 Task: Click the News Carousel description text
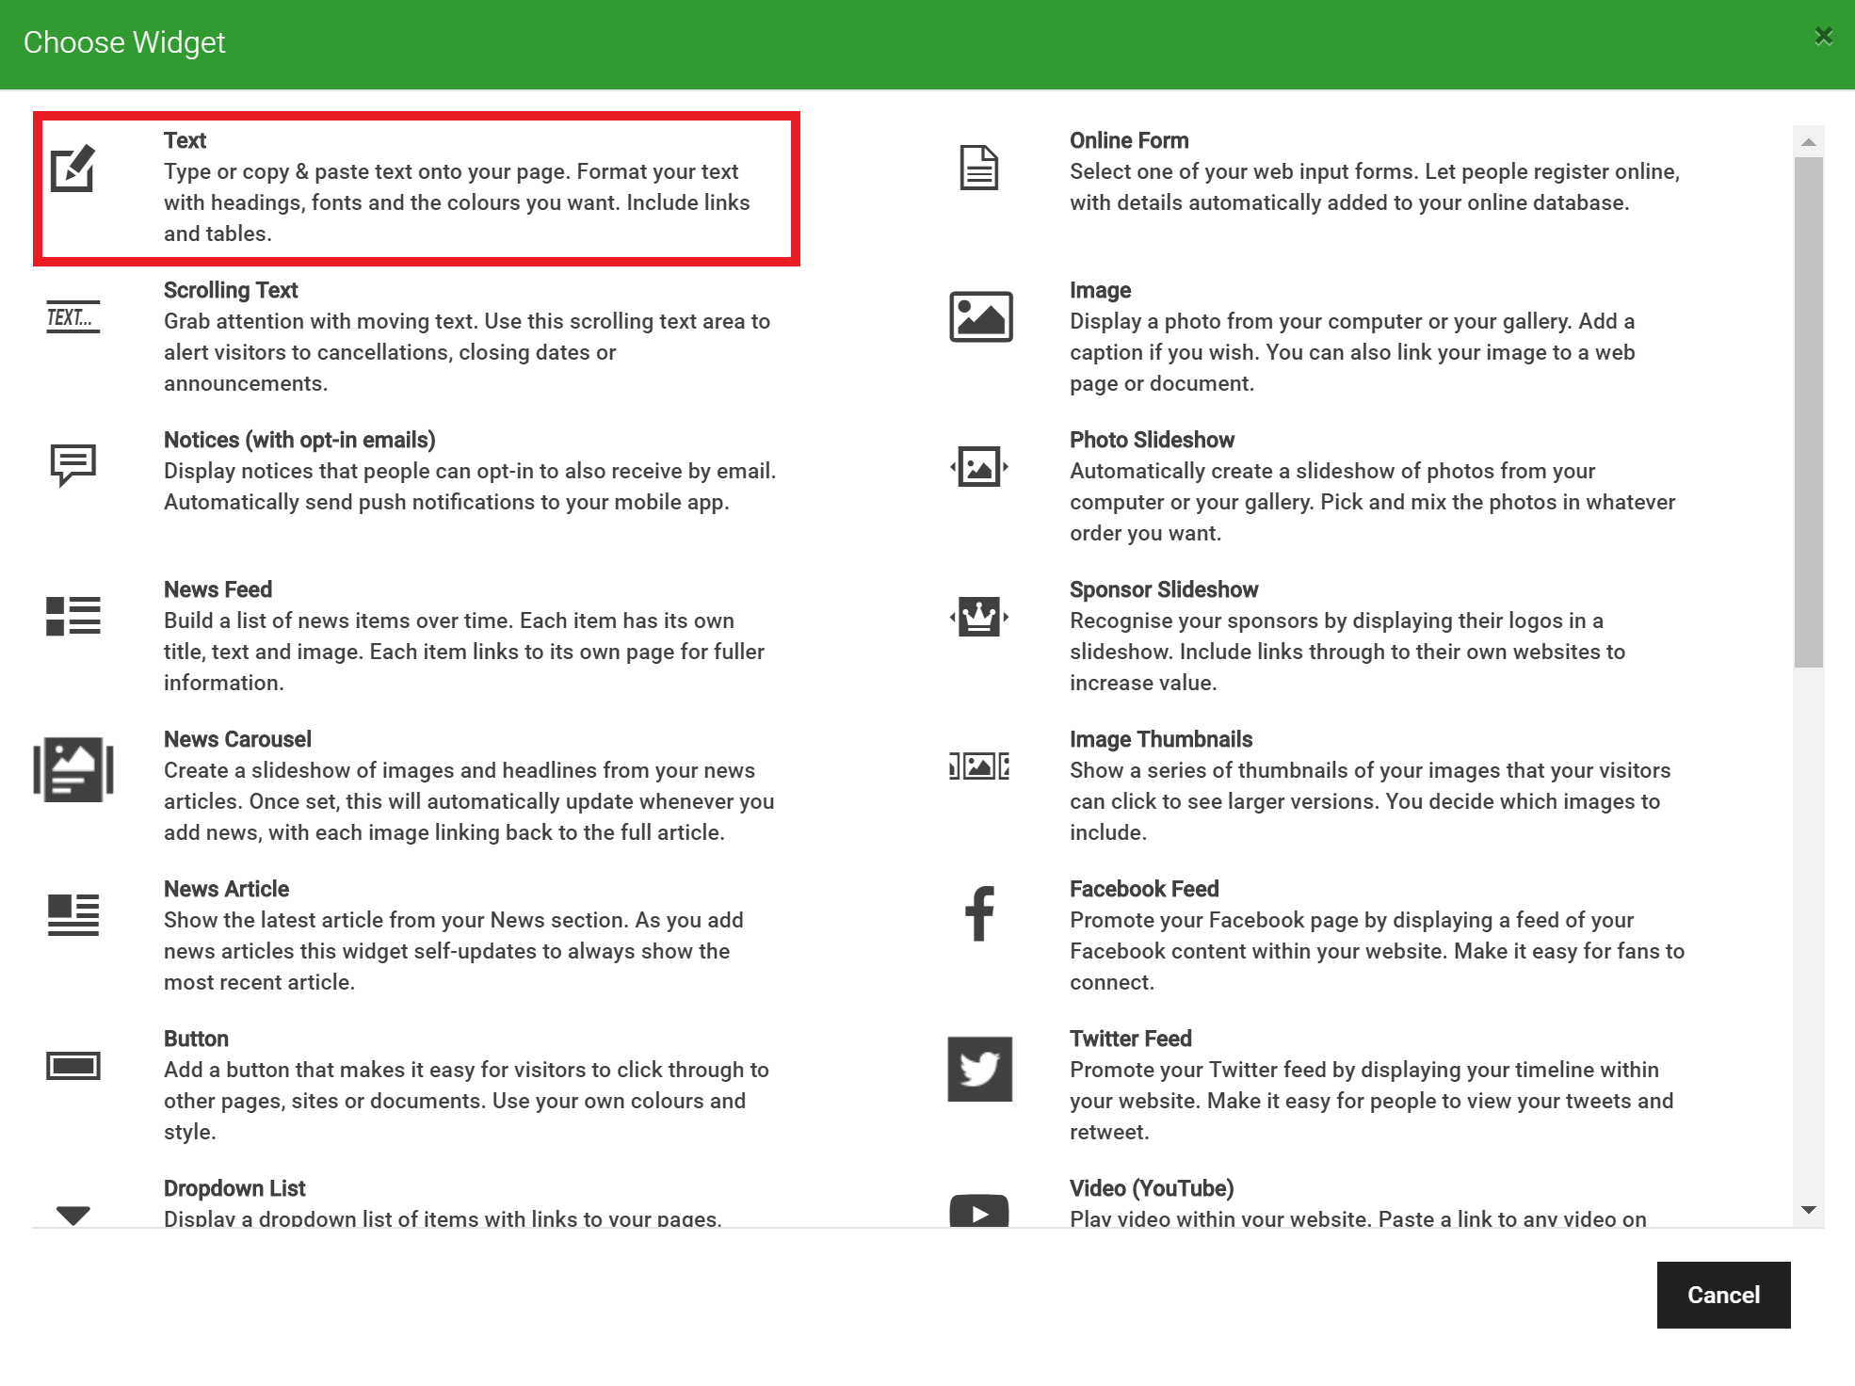click(x=469, y=801)
